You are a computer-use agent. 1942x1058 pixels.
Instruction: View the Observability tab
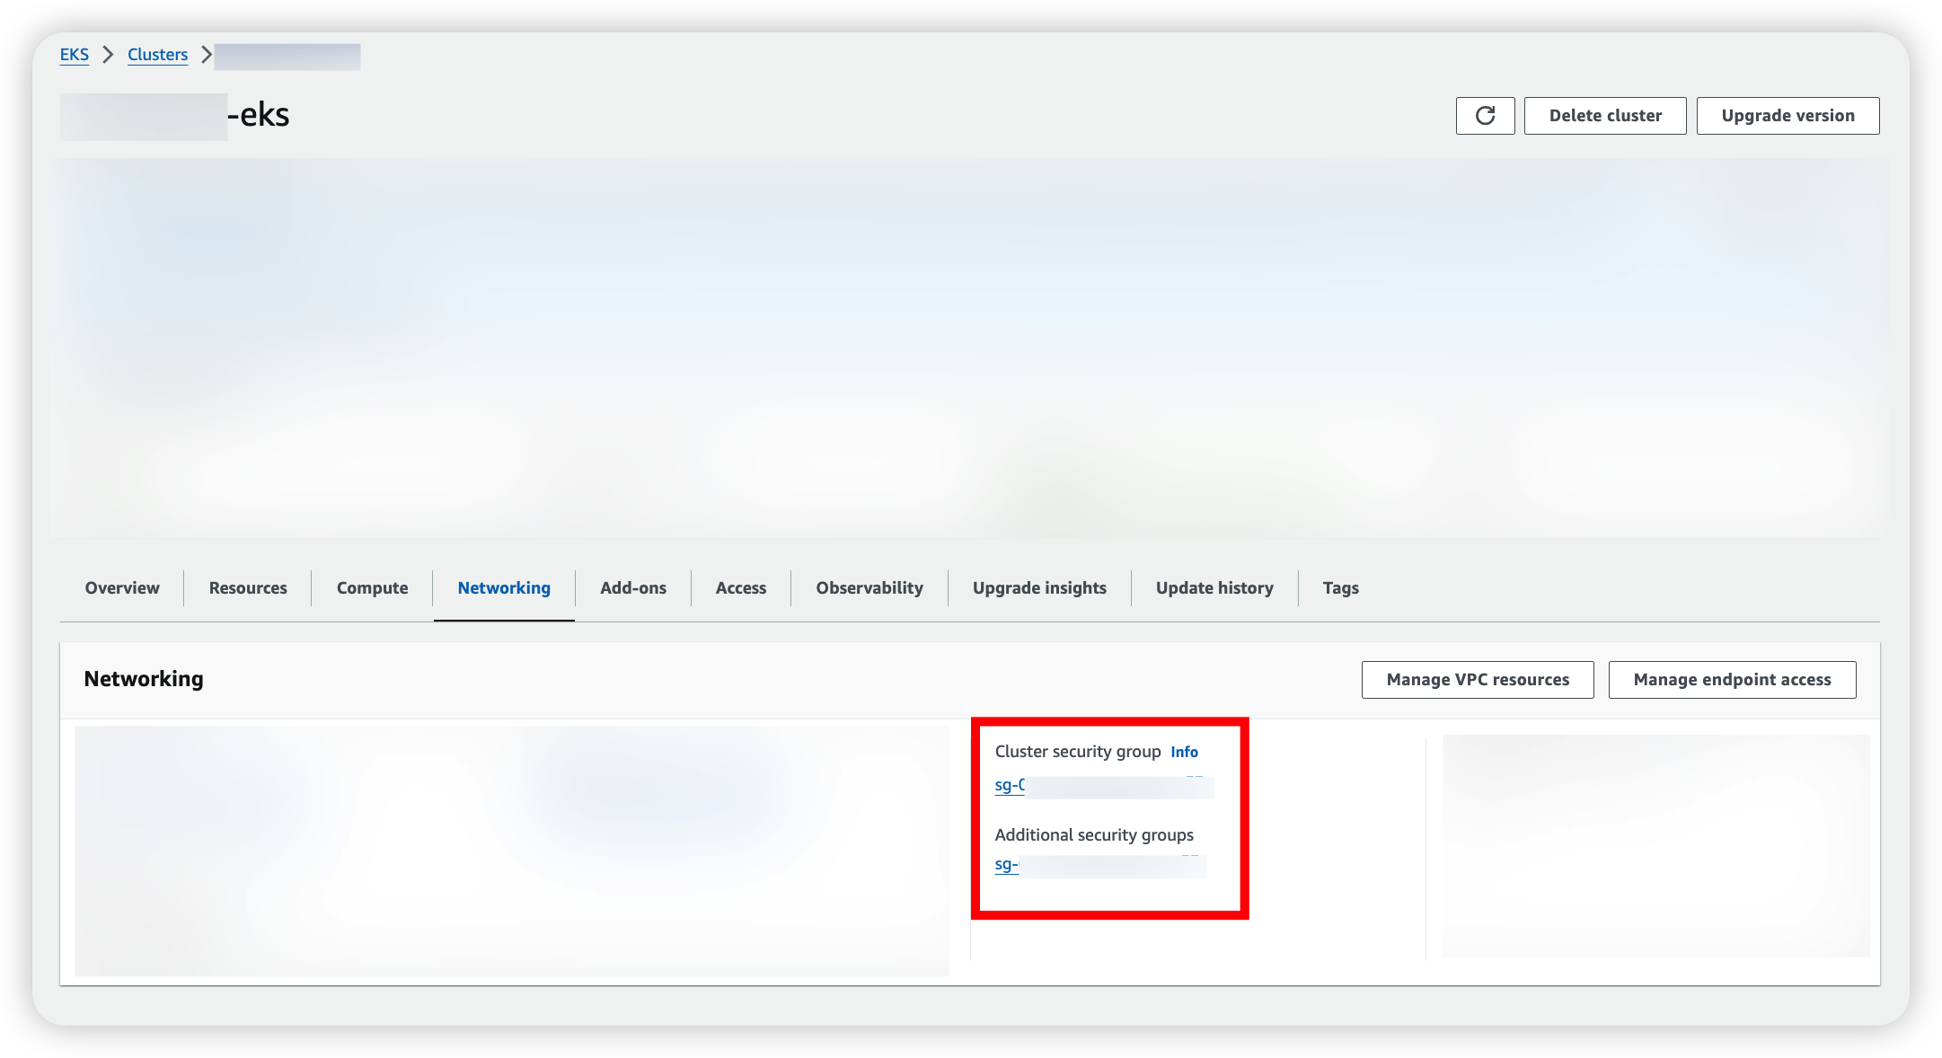point(869,588)
